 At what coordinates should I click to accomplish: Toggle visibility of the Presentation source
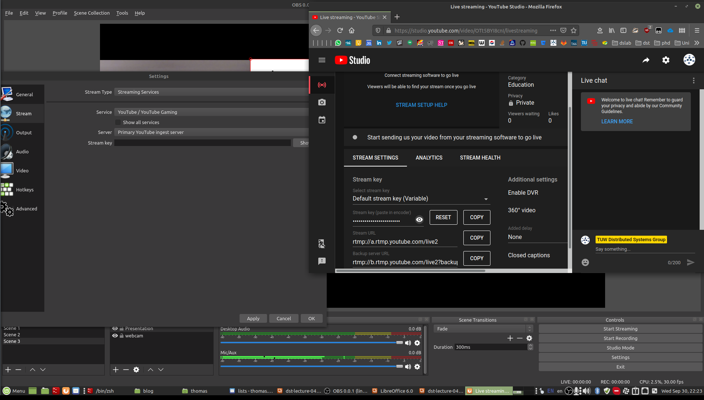coord(115,328)
